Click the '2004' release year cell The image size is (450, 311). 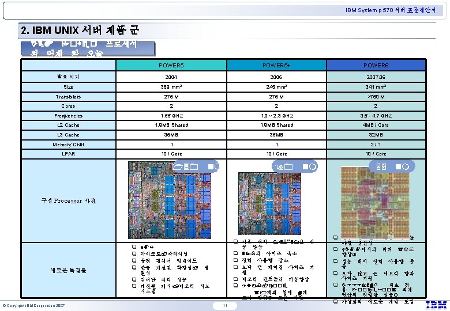171,77
